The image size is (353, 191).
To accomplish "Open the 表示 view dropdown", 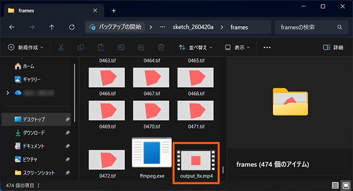I will click(x=237, y=48).
